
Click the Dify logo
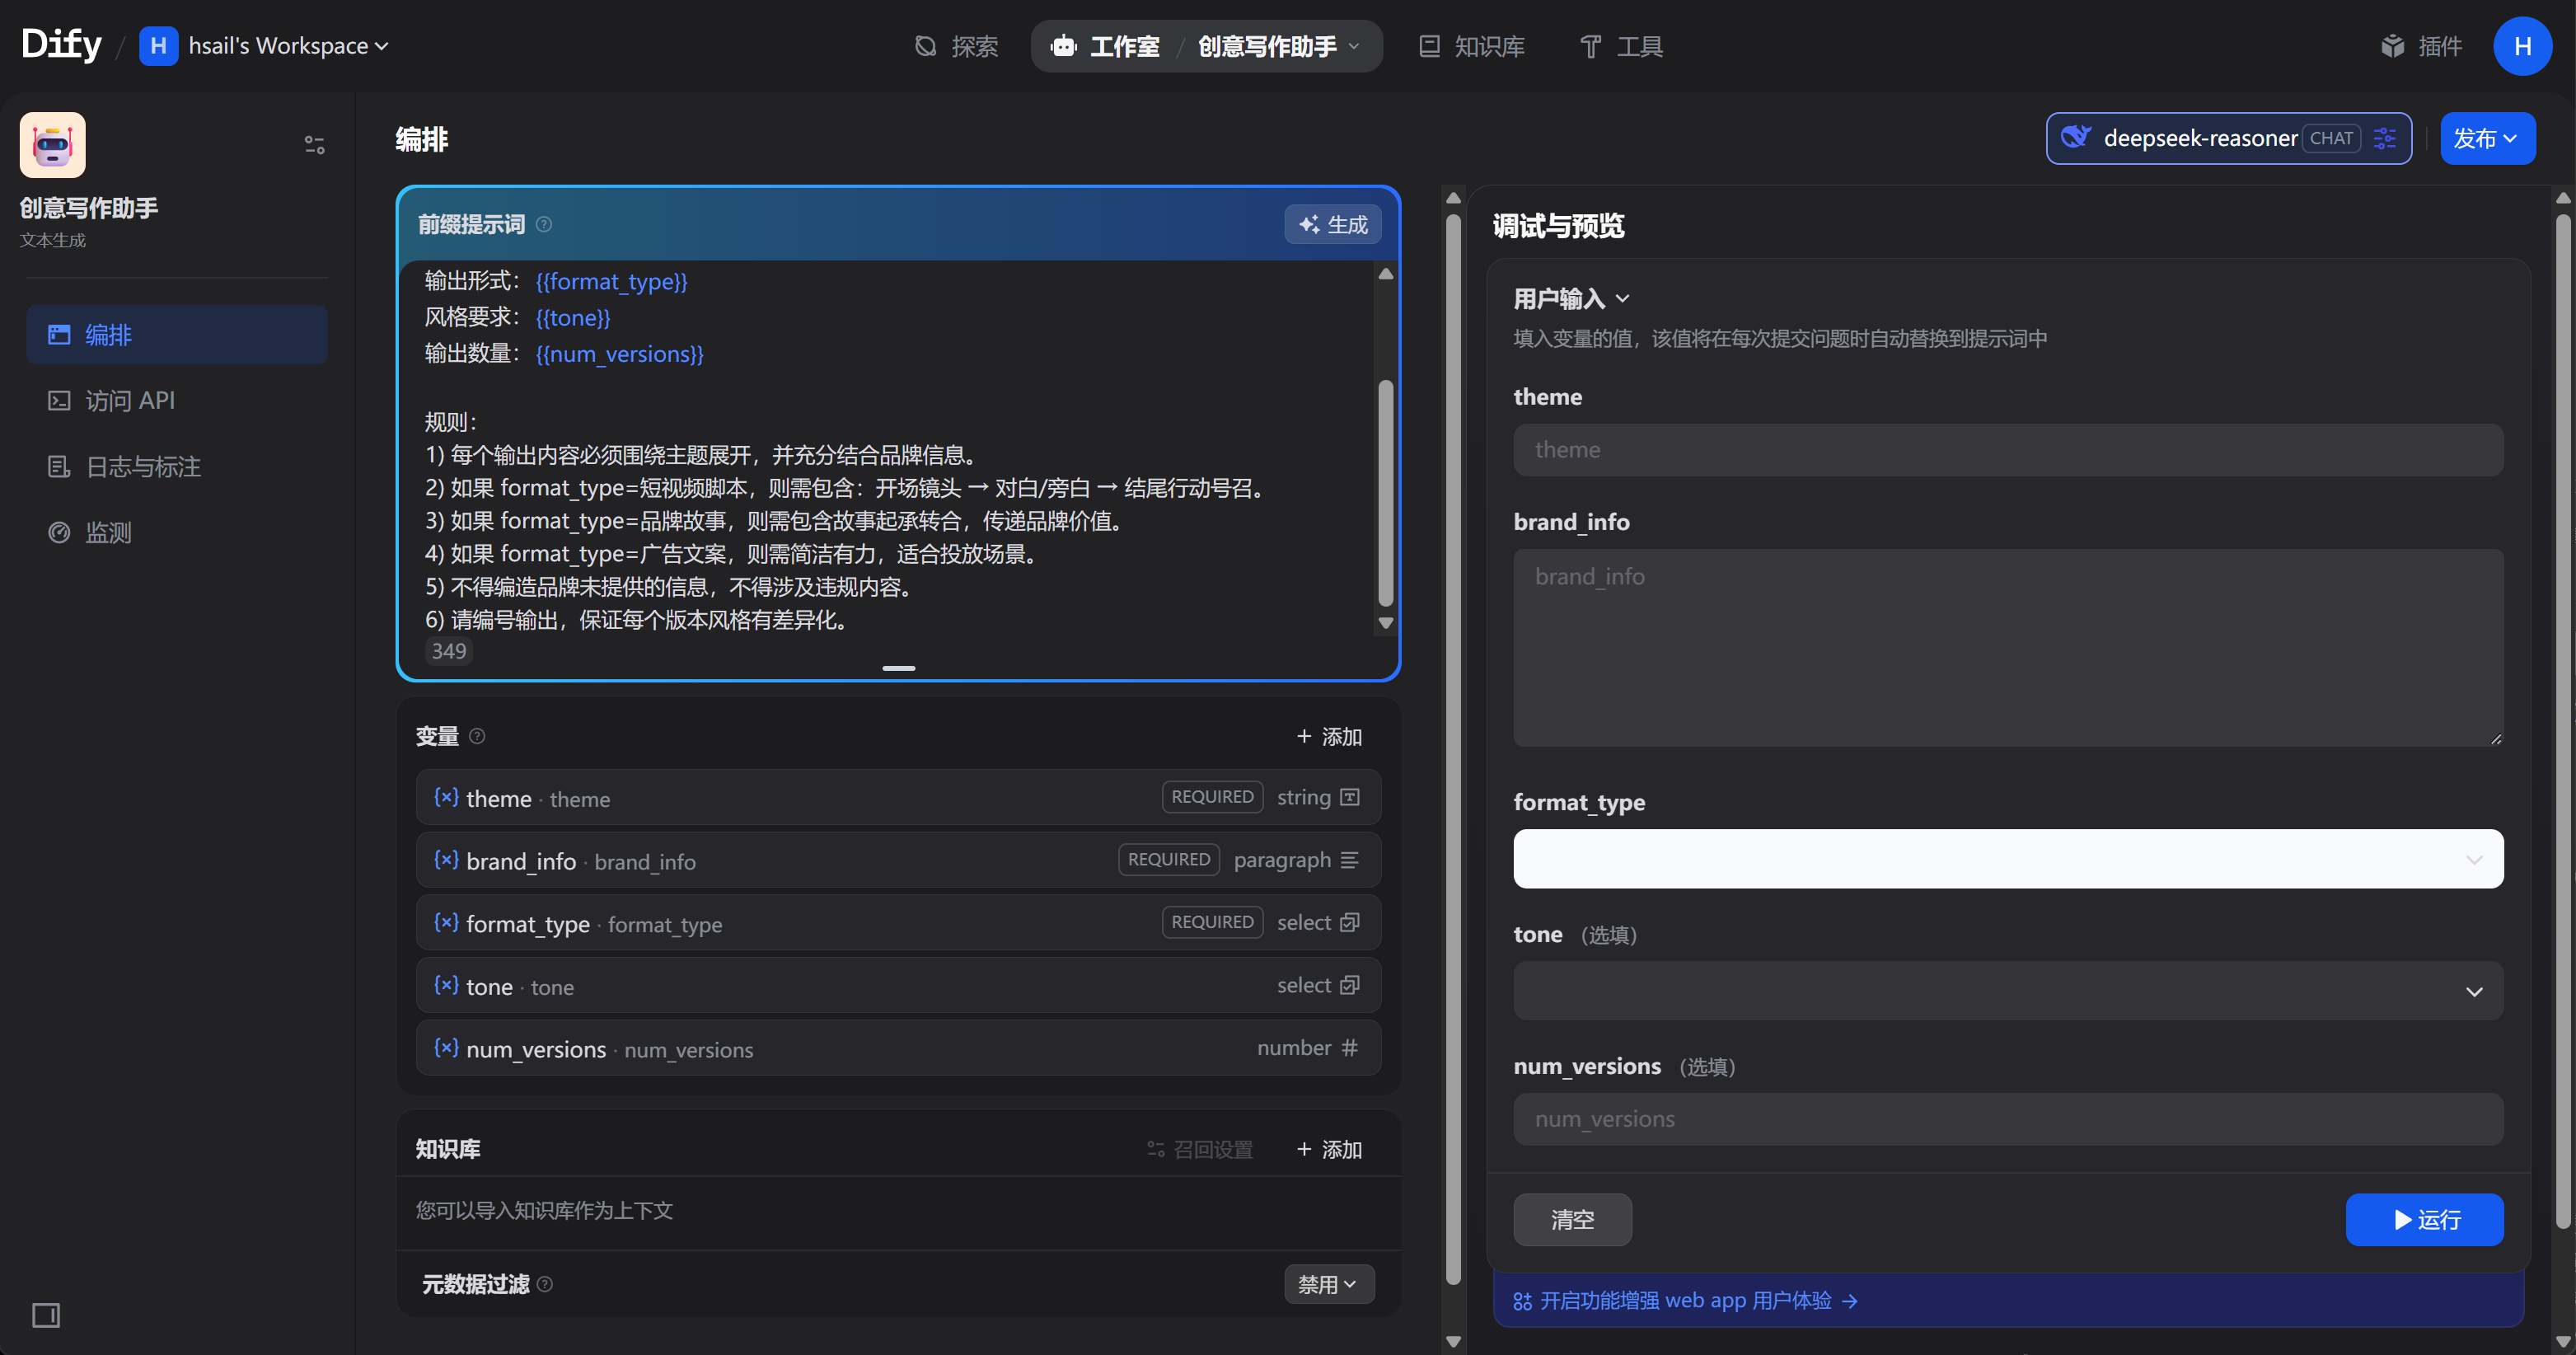[61, 45]
